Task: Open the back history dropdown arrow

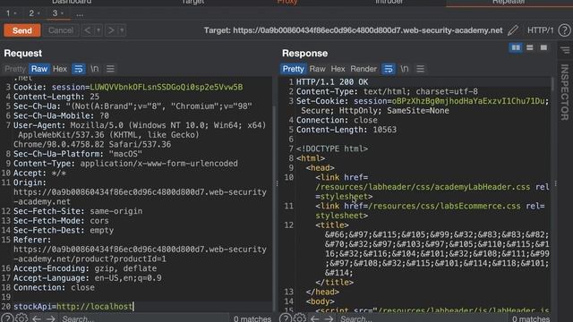Action: click(x=98, y=30)
